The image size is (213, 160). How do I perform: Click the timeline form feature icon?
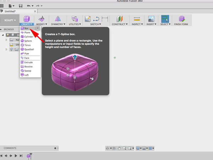(29, 156)
